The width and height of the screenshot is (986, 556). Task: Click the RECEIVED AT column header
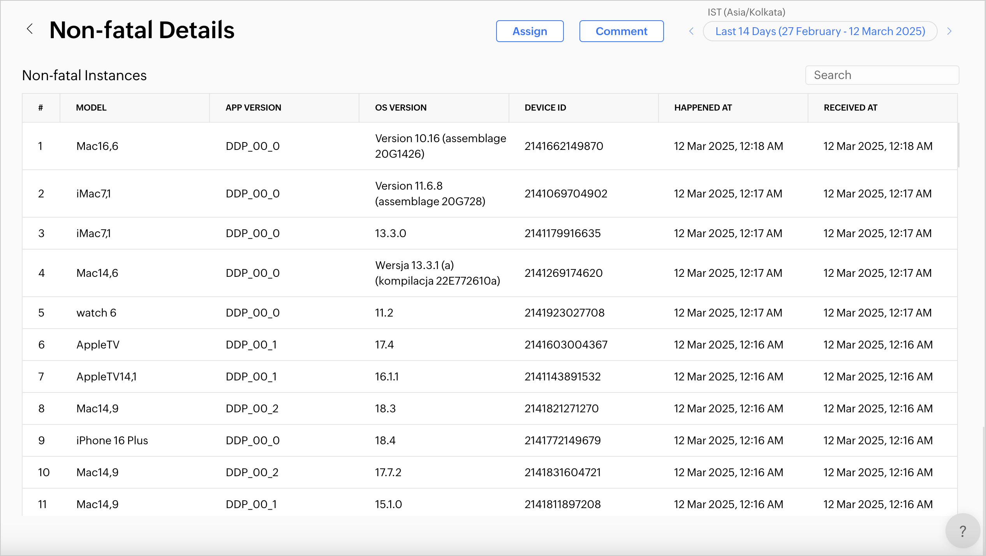850,108
